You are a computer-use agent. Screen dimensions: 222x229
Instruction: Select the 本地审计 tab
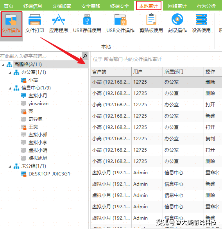click(149, 6)
